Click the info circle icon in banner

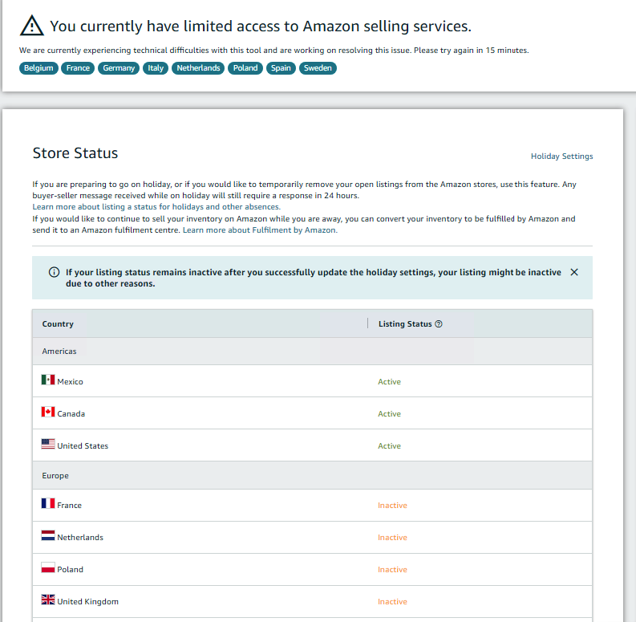click(54, 272)
